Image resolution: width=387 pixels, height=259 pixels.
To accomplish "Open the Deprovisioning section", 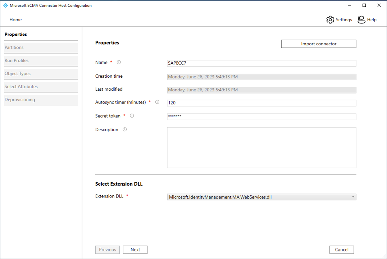I will coord(41,100).
